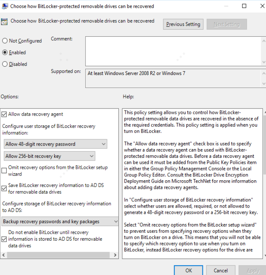
Task: Click the Help paragraph about Omit recovery options
Action: [192, 237]
